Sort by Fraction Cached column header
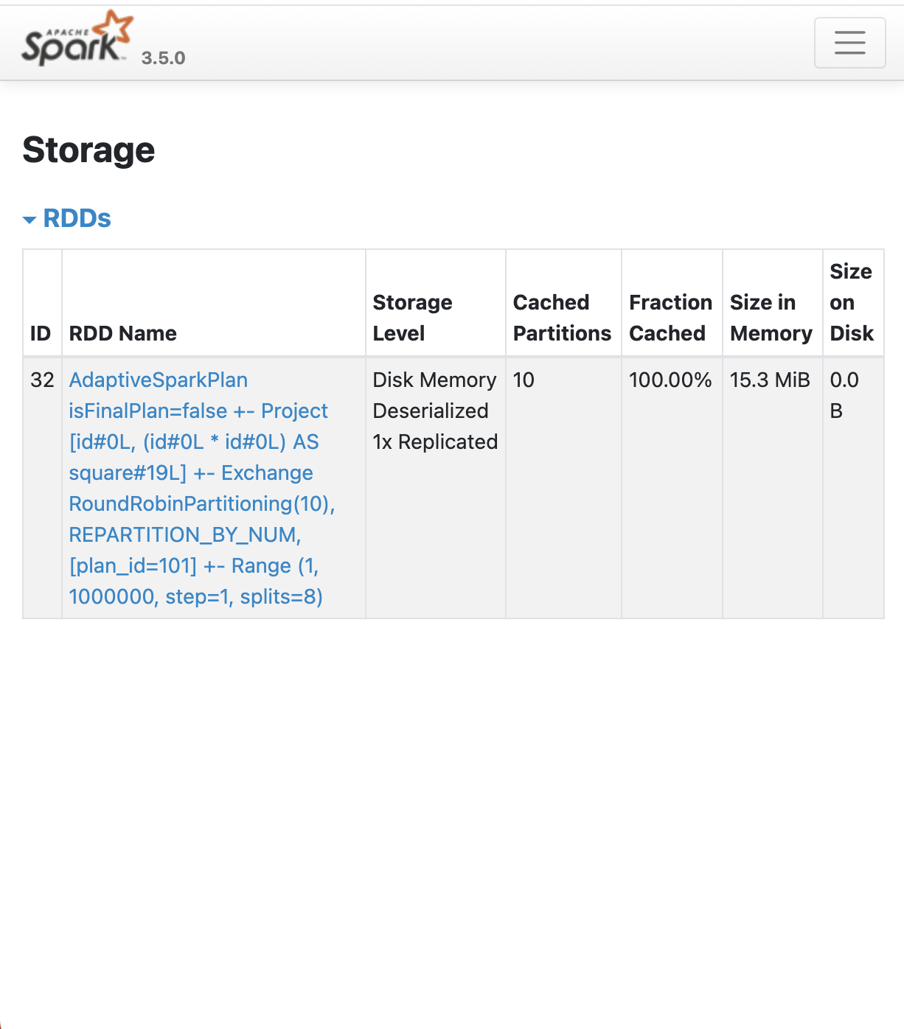The width and height of the screenshot is (904, 1029). 670,318
